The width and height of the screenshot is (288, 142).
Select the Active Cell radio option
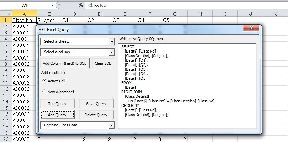44,81
